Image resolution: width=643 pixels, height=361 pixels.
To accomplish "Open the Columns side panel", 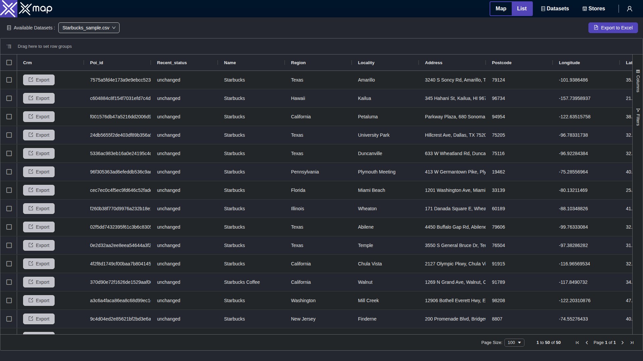I will tap(638, 81).
